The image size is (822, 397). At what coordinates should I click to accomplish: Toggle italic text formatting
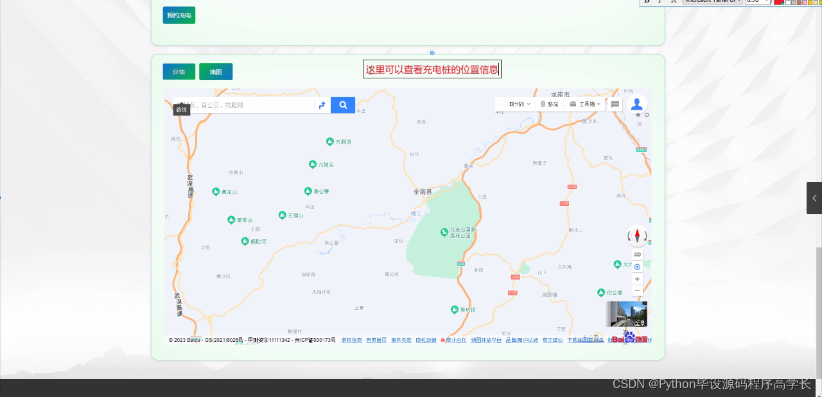coord(660,2)
